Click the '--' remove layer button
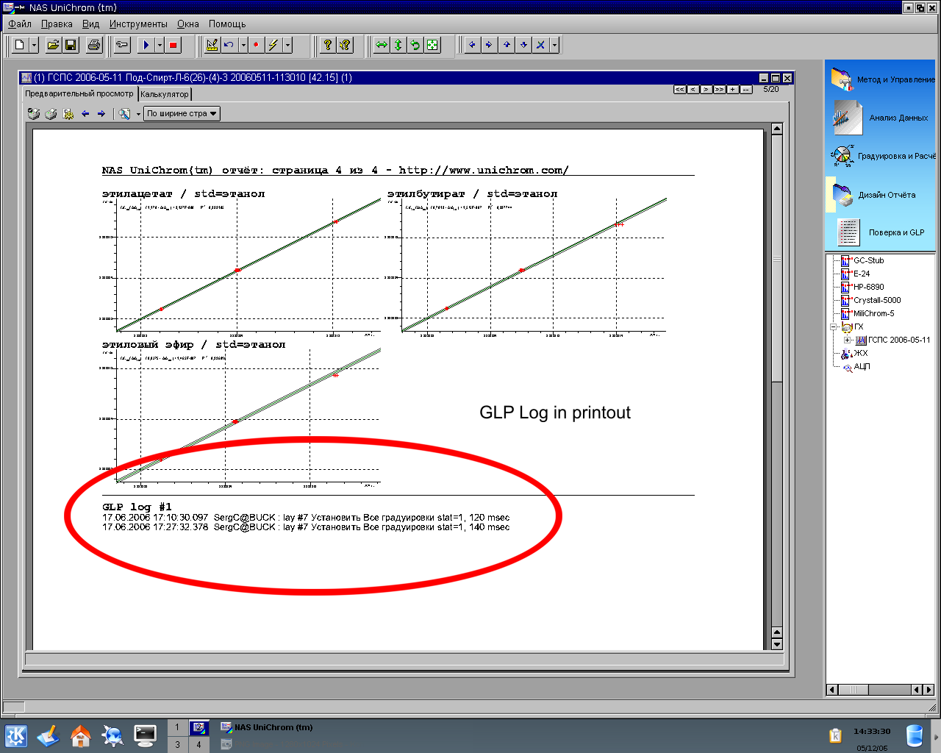This screenshot has height=753, width=941. (x=746, y=90)
